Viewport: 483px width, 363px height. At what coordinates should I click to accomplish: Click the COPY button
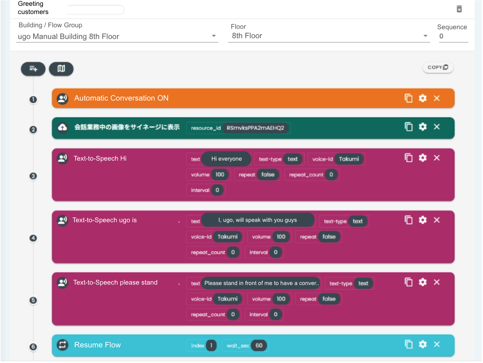(x=438, y=67)
